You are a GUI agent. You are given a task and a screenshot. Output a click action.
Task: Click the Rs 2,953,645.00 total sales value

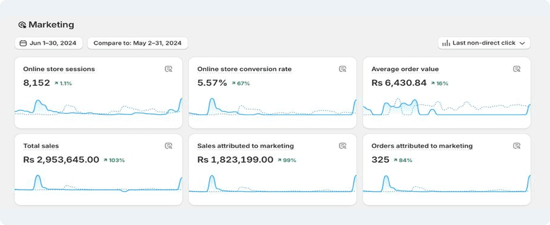61,160
